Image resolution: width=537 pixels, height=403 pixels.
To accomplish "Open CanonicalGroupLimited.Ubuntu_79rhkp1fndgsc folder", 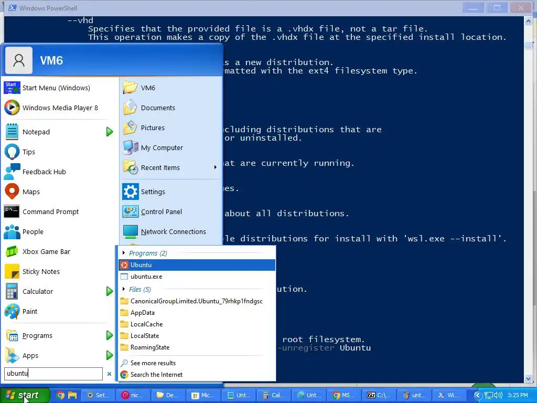I will pyautogui.click(x=197, y=301).
